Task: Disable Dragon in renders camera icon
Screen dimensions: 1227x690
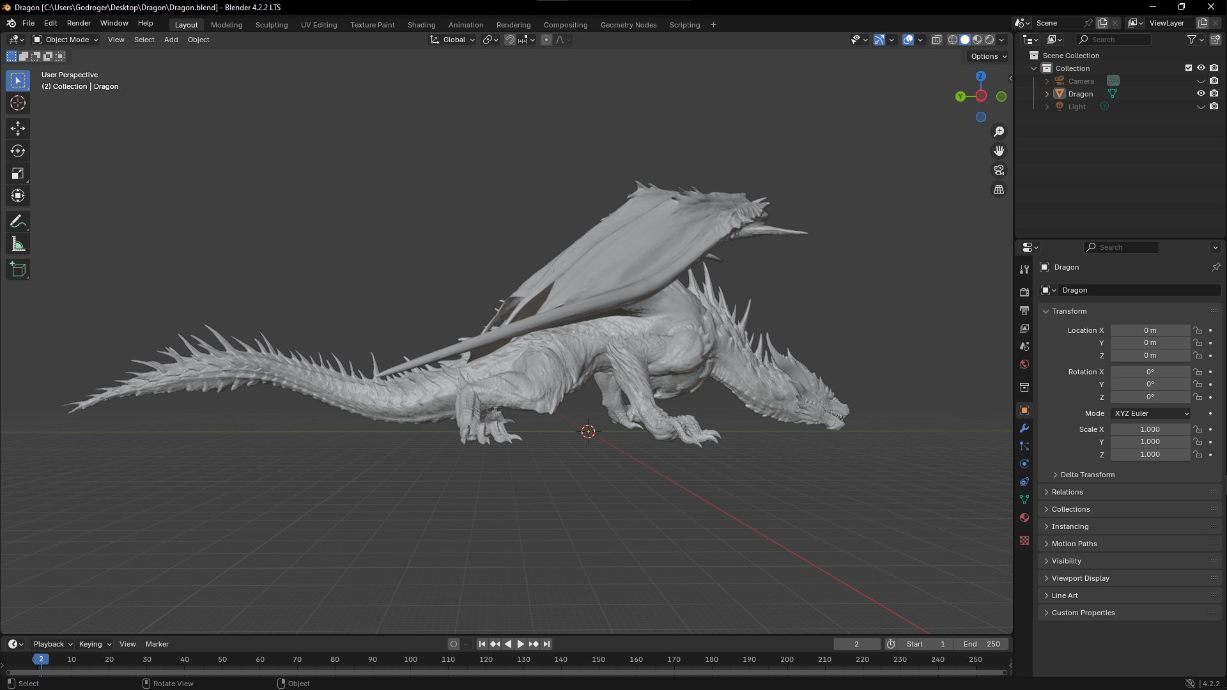Action: (x=1214, y=93)
